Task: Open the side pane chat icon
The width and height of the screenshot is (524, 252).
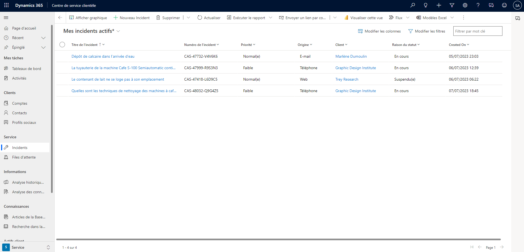Action: tap(518, 18)
